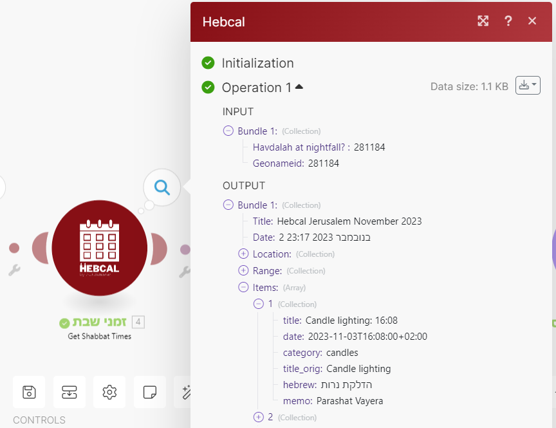Collapse the Items array
Image resolution: width=556 pixels, height=428 pixels.
tap(243, 287)
